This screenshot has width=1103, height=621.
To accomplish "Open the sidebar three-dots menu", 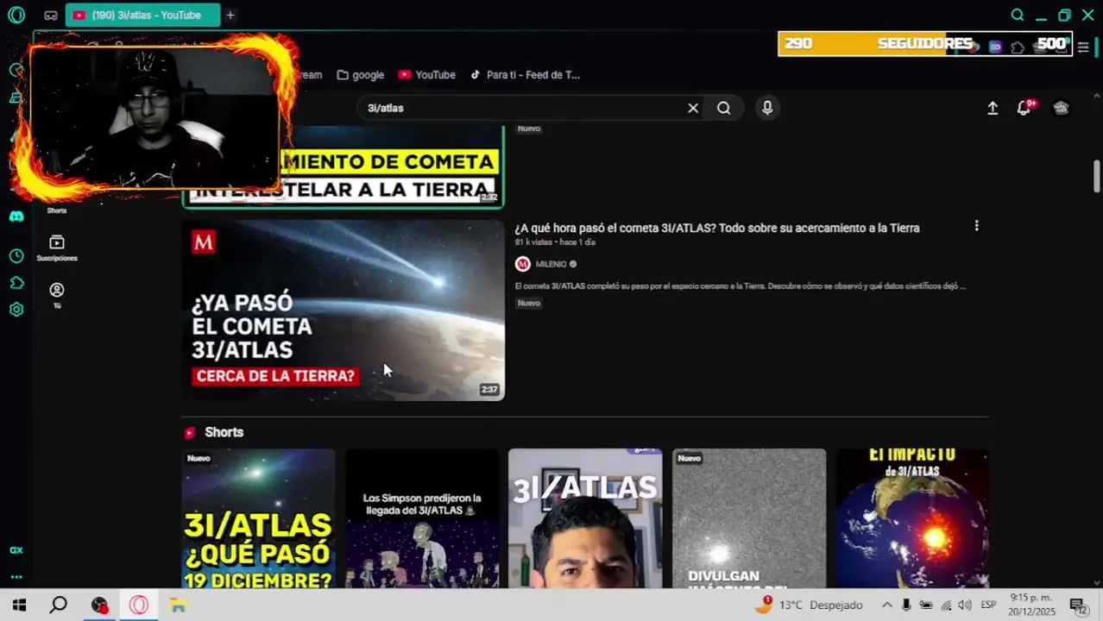I will (x=16, y=577).
